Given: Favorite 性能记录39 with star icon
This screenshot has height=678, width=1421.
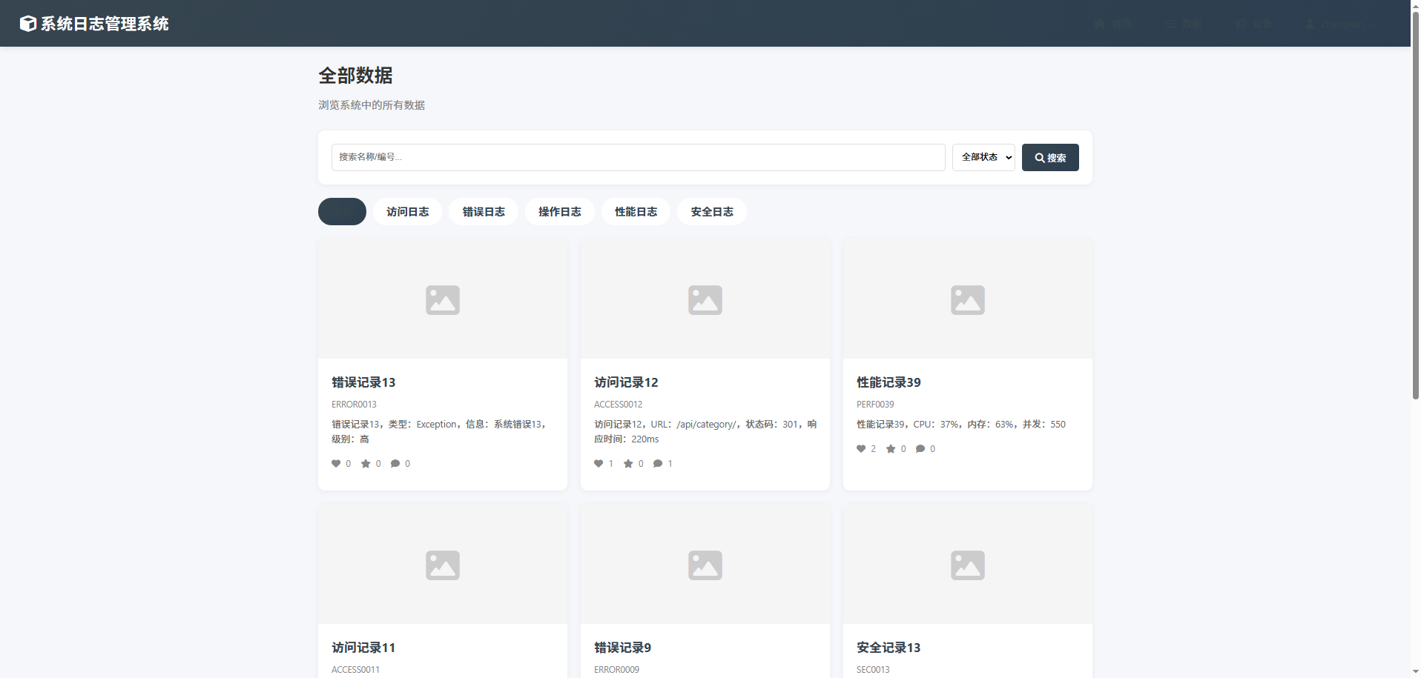Looking at the screenshot, I should (x=891, y=449).
